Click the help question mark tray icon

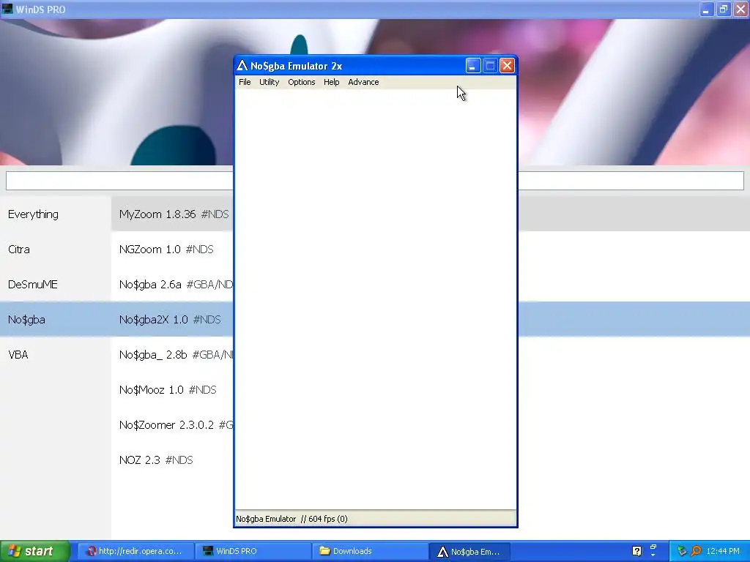tap(636, 551)
